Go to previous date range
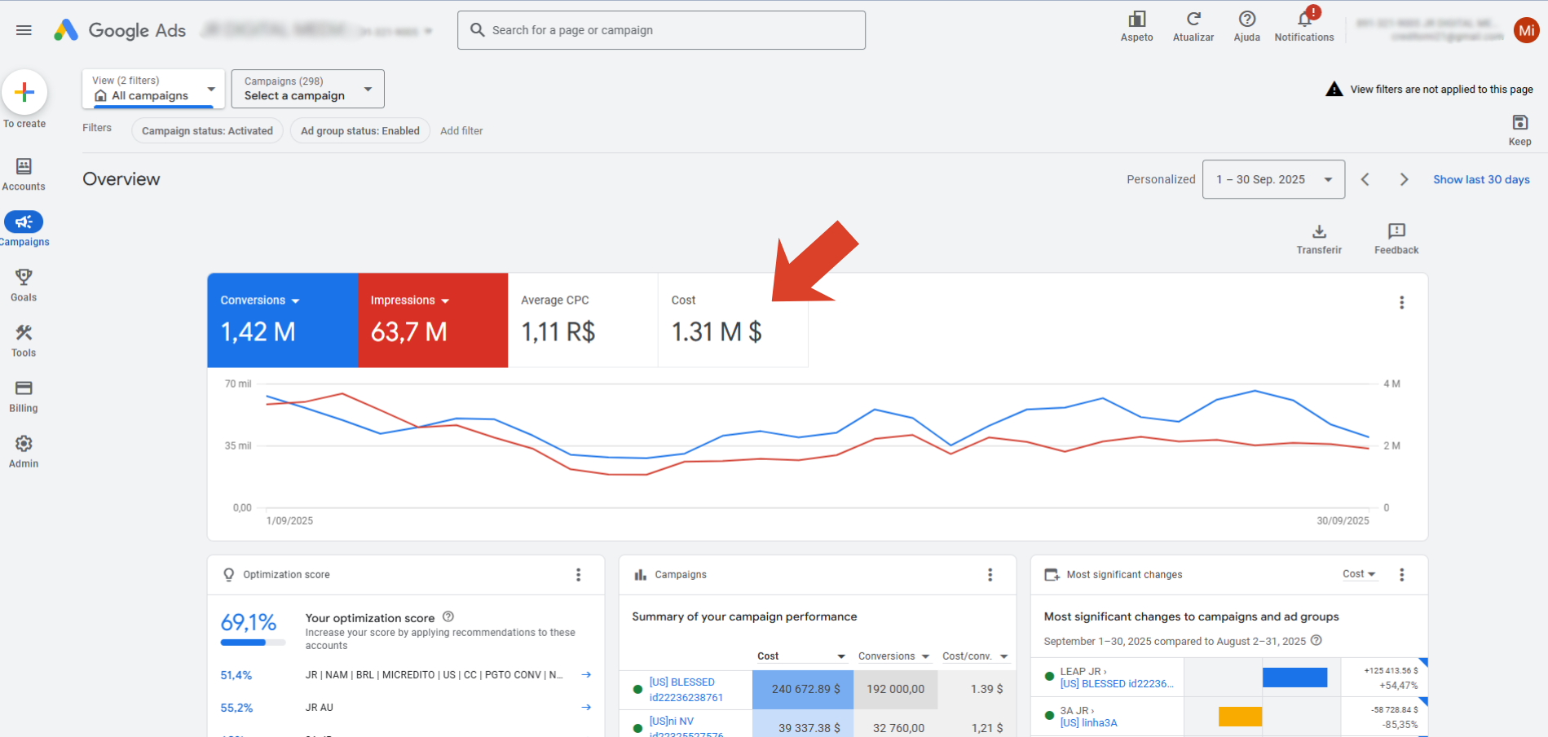1548x737 pixels. (1365, 179)
